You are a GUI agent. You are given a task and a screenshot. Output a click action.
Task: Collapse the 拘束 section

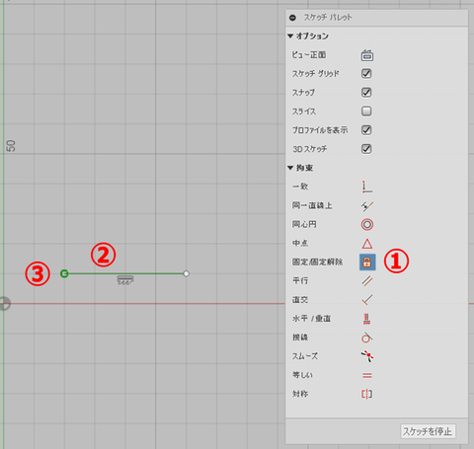click(290, 168)
